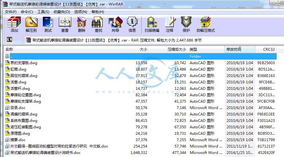Click file icon of 活塞.dwg
This screenshot has height=157, width=284.
pos(7,82)
